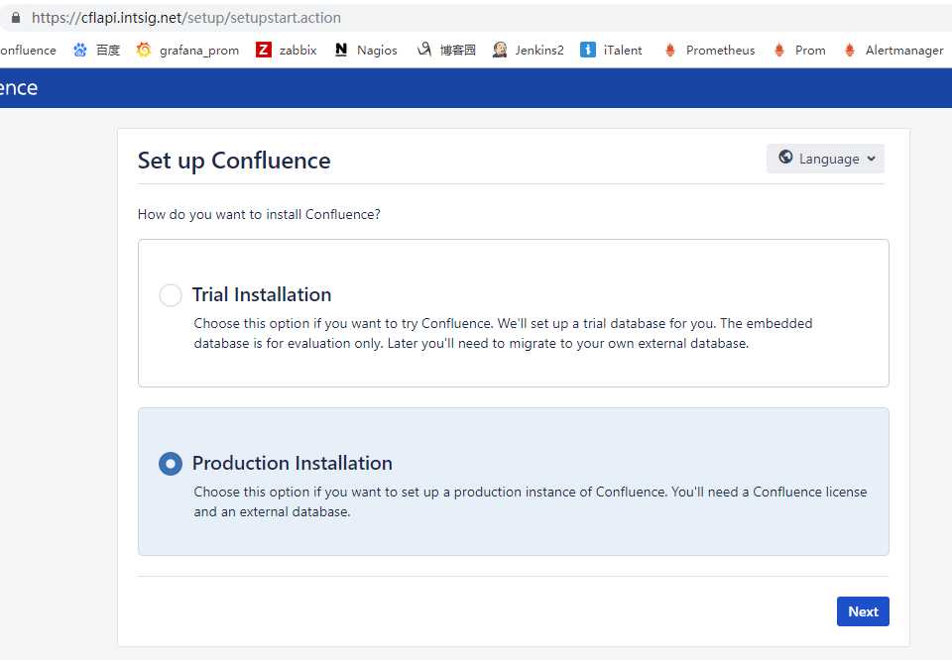Open the Confluence bookmark label

[x=28, y=51]
